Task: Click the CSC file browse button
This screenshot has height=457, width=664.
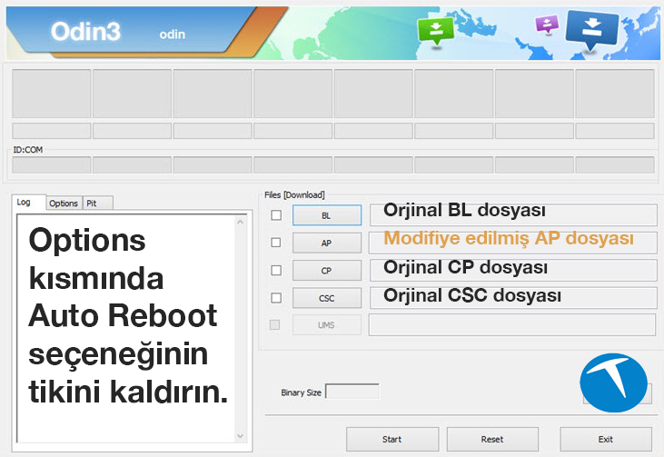Action: pyautogui.click(x=326, y=298)
